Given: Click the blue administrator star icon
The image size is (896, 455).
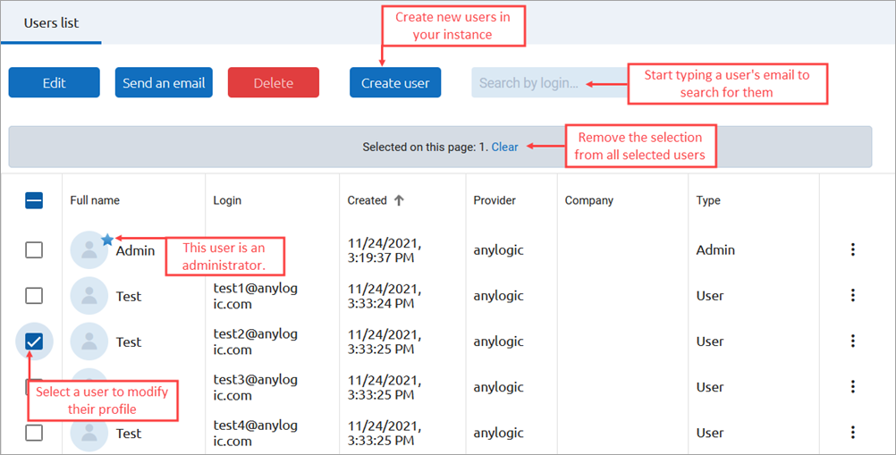Looking at the screenshot, I should [x=107, y=240].
